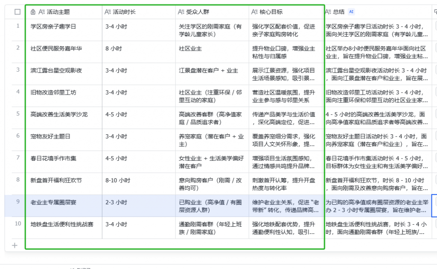Viewport: 437px width, 269px height.
Task: Open the 核心目标 column header
Action: (x=286, y=12)
